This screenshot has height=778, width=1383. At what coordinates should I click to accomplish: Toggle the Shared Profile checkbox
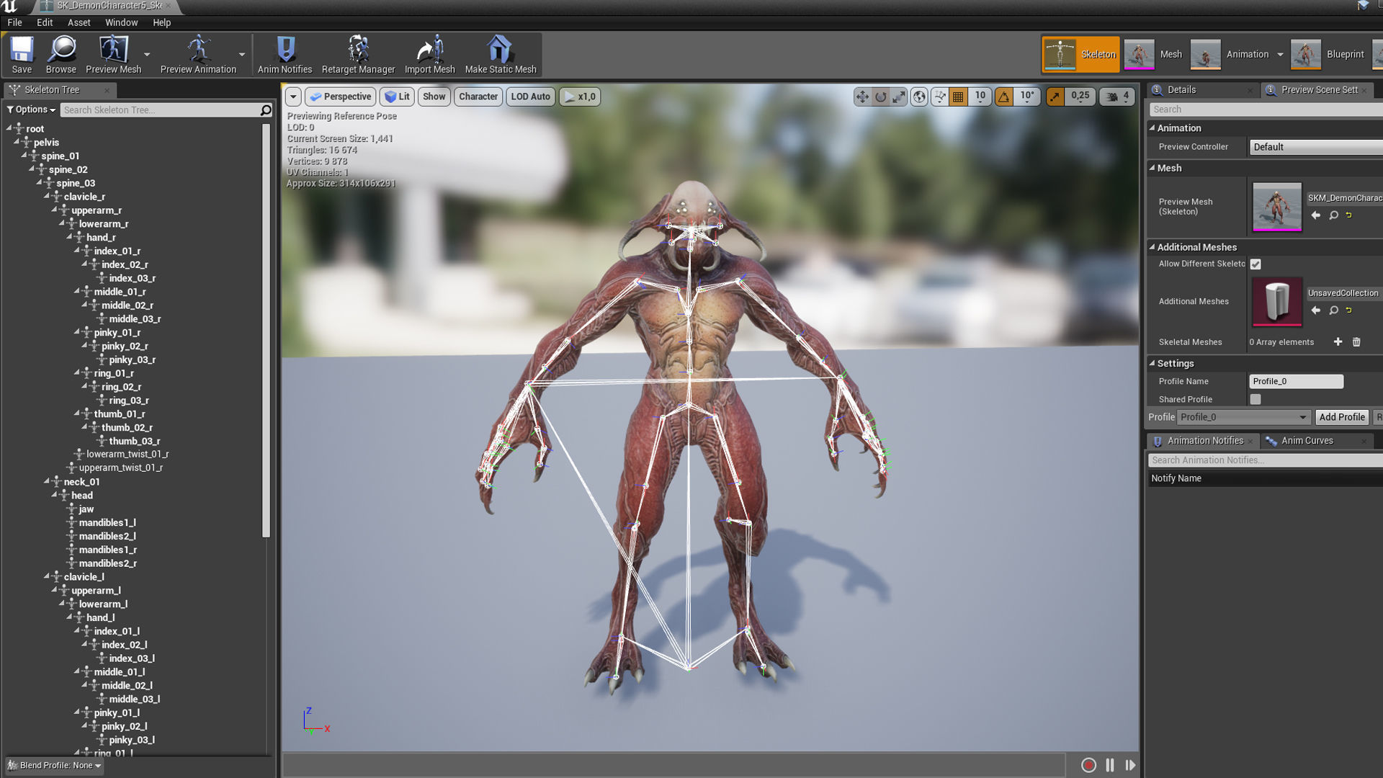[x=1256, y=399]
